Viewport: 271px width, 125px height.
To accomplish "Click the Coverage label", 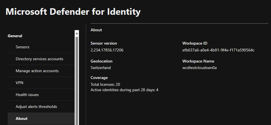I will click(99, 78).
